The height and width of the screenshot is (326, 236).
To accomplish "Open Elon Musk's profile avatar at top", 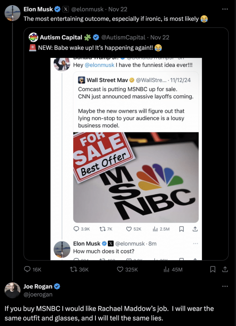I will [x=12, y=13].
